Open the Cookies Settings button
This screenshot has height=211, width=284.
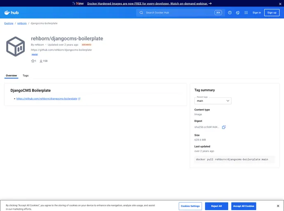190,206
